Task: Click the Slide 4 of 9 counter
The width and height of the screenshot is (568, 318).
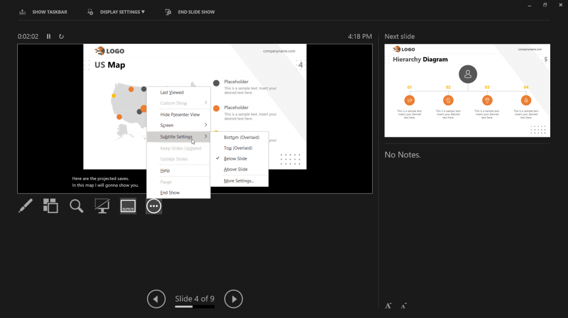Action: tap(195, 299)
